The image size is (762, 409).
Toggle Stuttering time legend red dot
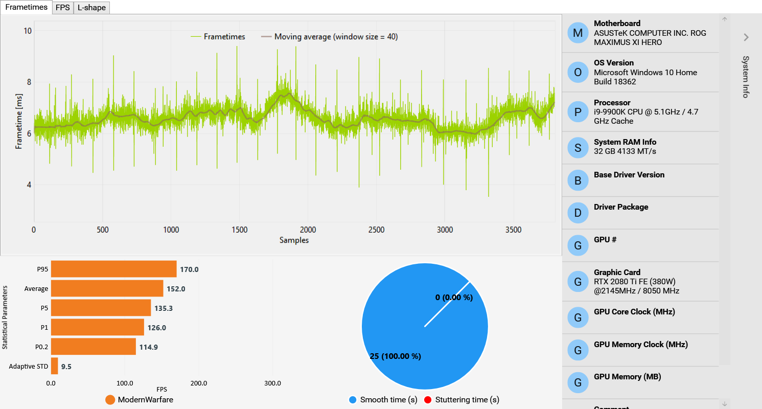pos(427,400)
